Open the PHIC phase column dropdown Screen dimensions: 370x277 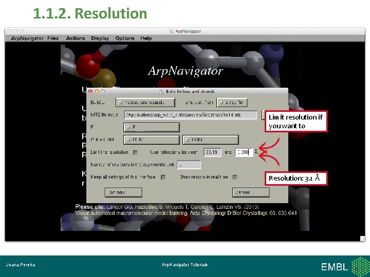(152, 140)
